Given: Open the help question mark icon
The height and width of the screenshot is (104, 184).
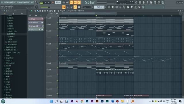Looking at the screenshot, I should click(147, 2).
